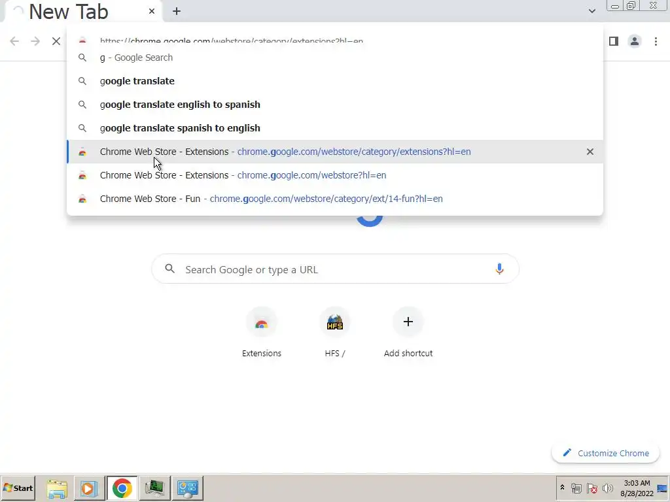The image size is (670, 502).
Task: Click the show desktop tray button
Action: [x=662, y=488]
